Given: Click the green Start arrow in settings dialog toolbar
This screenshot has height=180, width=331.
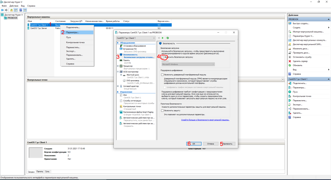Looking at the screenshot, I should 163,38.
